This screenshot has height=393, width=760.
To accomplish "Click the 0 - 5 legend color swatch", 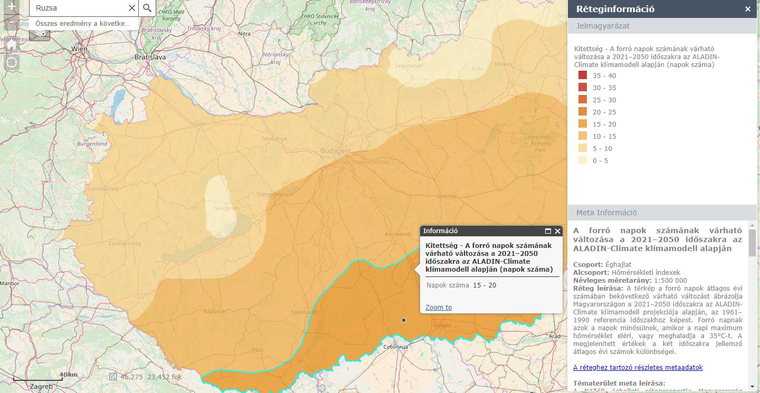I will [583, 160].
